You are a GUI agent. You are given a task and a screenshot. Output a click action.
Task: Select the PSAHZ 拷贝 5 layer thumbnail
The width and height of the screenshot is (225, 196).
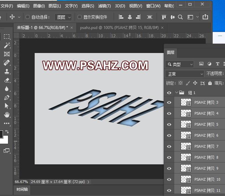tap(186, 124)
